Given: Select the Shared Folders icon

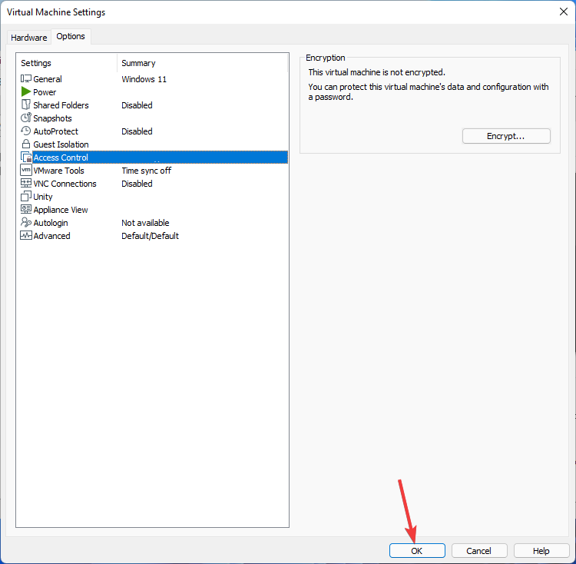Looking at the screenshot, I should pyautogui.click(x=25, y=105).
